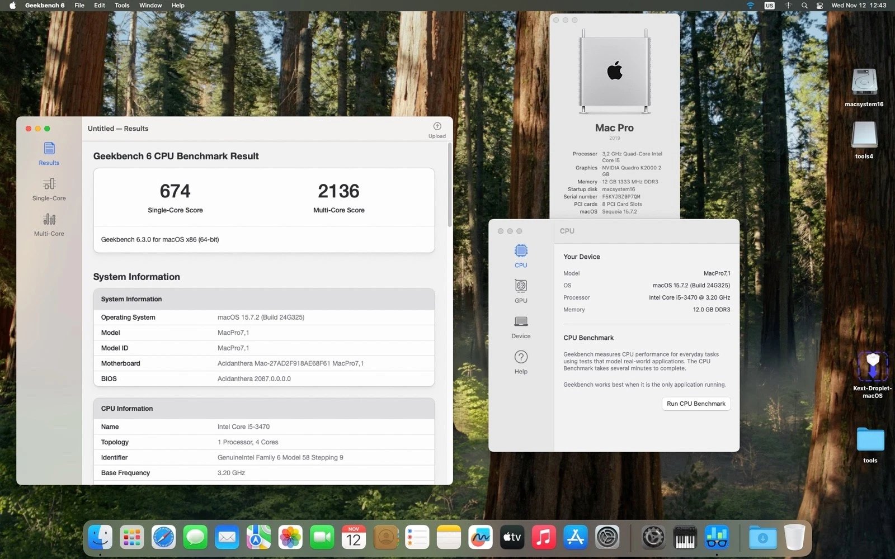Open Maps from the dock
The image size is (895, 559).
[x=258, y=538]
